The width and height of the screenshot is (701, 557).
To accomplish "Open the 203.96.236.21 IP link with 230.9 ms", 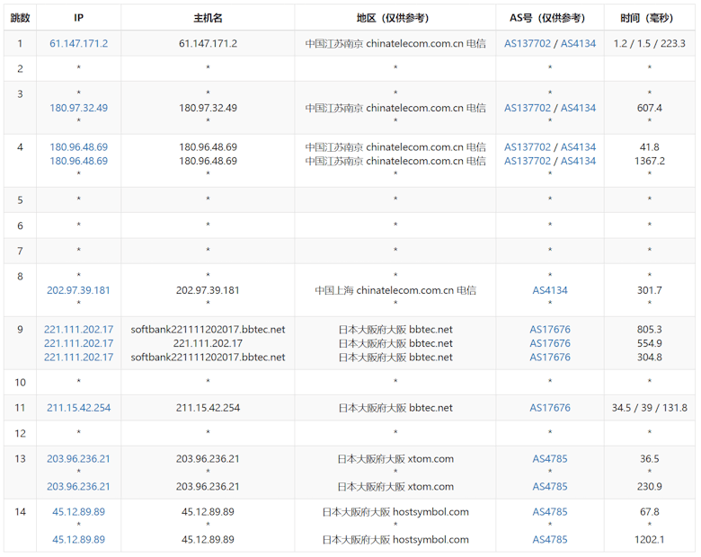I will point(79,486).
